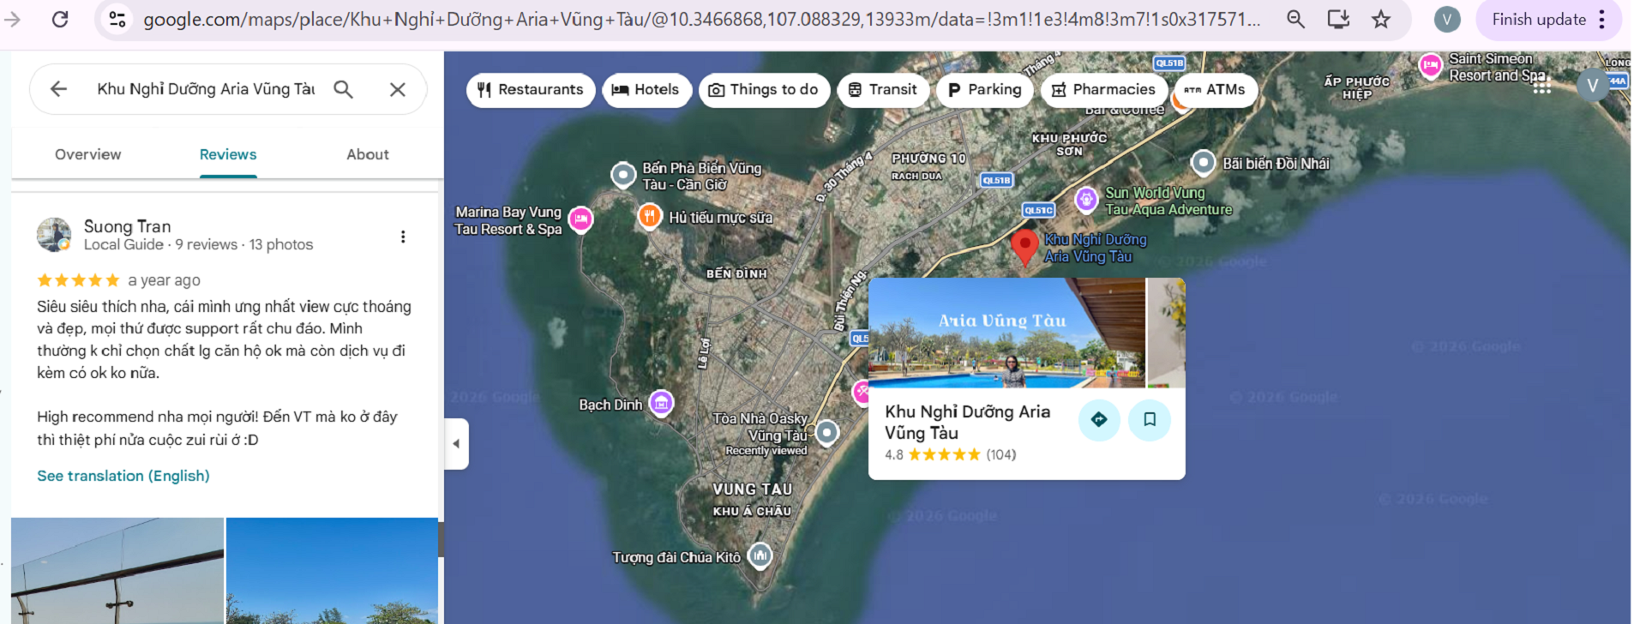Screen dimensions: 1646x624
Task: Search using the magnifier in the search box
Action: tap(343, 89)
